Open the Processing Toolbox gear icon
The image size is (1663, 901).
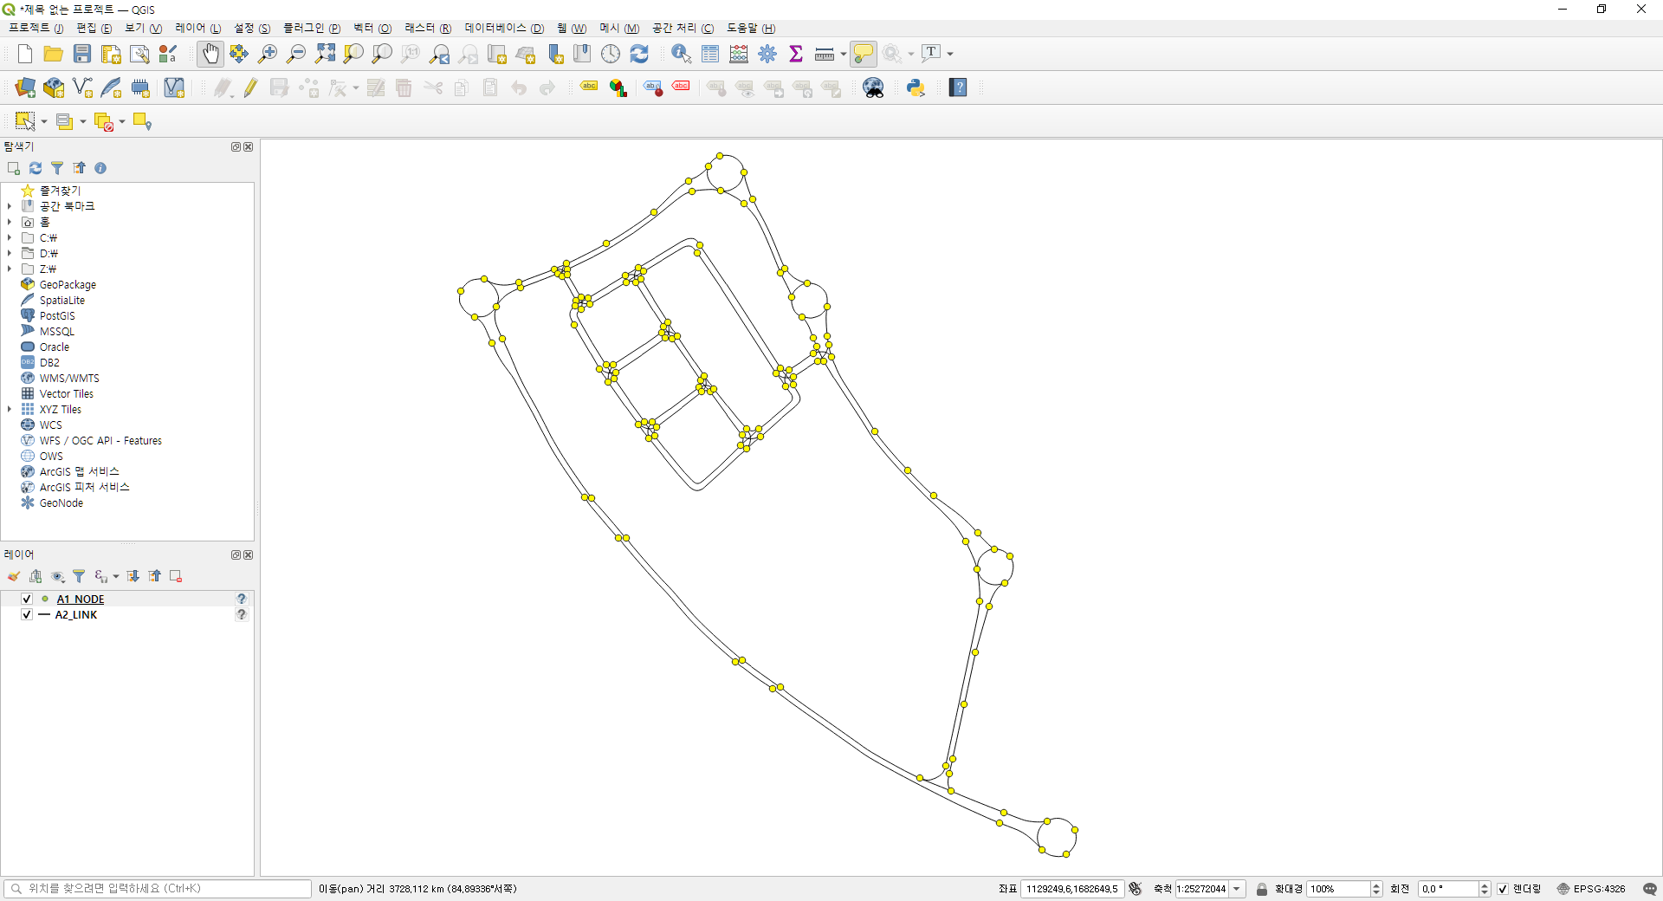(x=767, y=54)
